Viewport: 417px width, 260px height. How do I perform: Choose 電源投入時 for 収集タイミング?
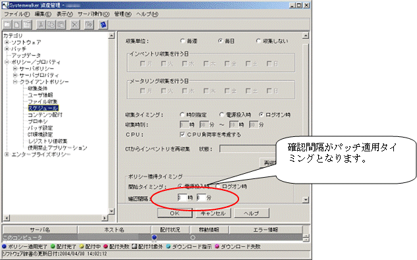(x=221, y=115)
